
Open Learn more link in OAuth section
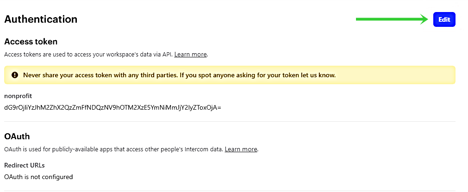241,149
